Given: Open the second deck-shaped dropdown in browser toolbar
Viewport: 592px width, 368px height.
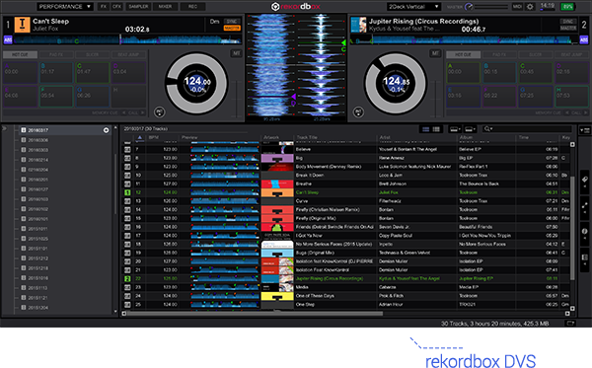Looking at the screenshot, I should (x=470, y=129).
